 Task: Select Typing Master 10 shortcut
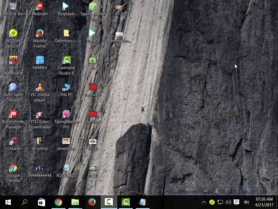(93, 12)
